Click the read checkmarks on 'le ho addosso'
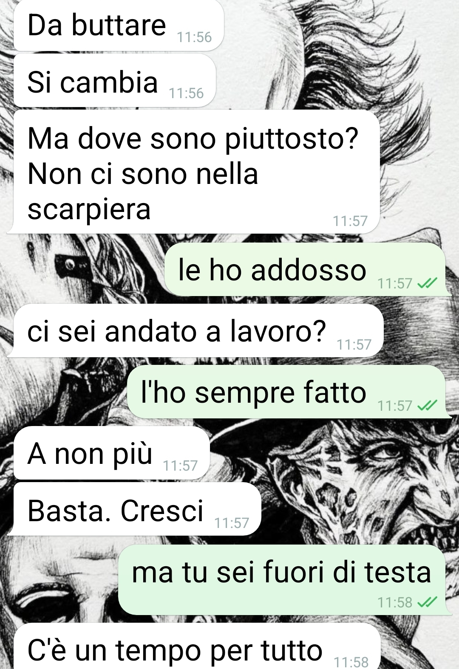Screen dimensions: 459x669 tap(427, 283)
